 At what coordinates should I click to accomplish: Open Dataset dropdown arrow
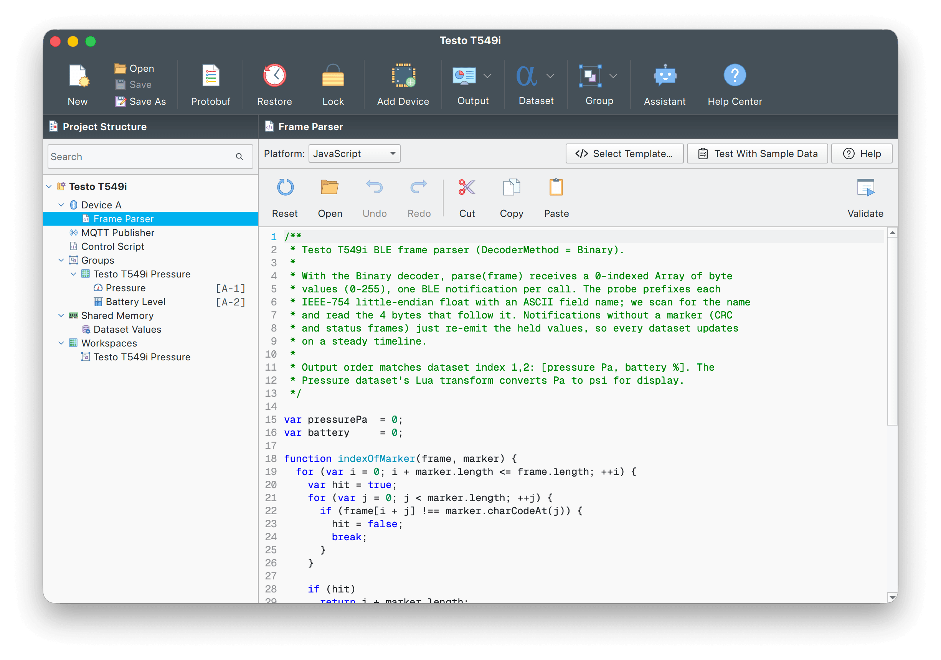[550, 76]
